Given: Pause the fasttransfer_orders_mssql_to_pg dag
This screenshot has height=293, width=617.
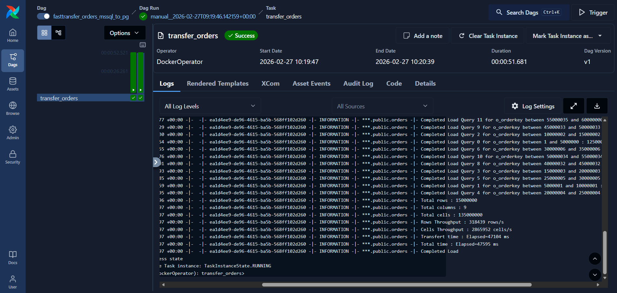Looking at the screenshot, I should pyautogui.click(x=43, y=16).
